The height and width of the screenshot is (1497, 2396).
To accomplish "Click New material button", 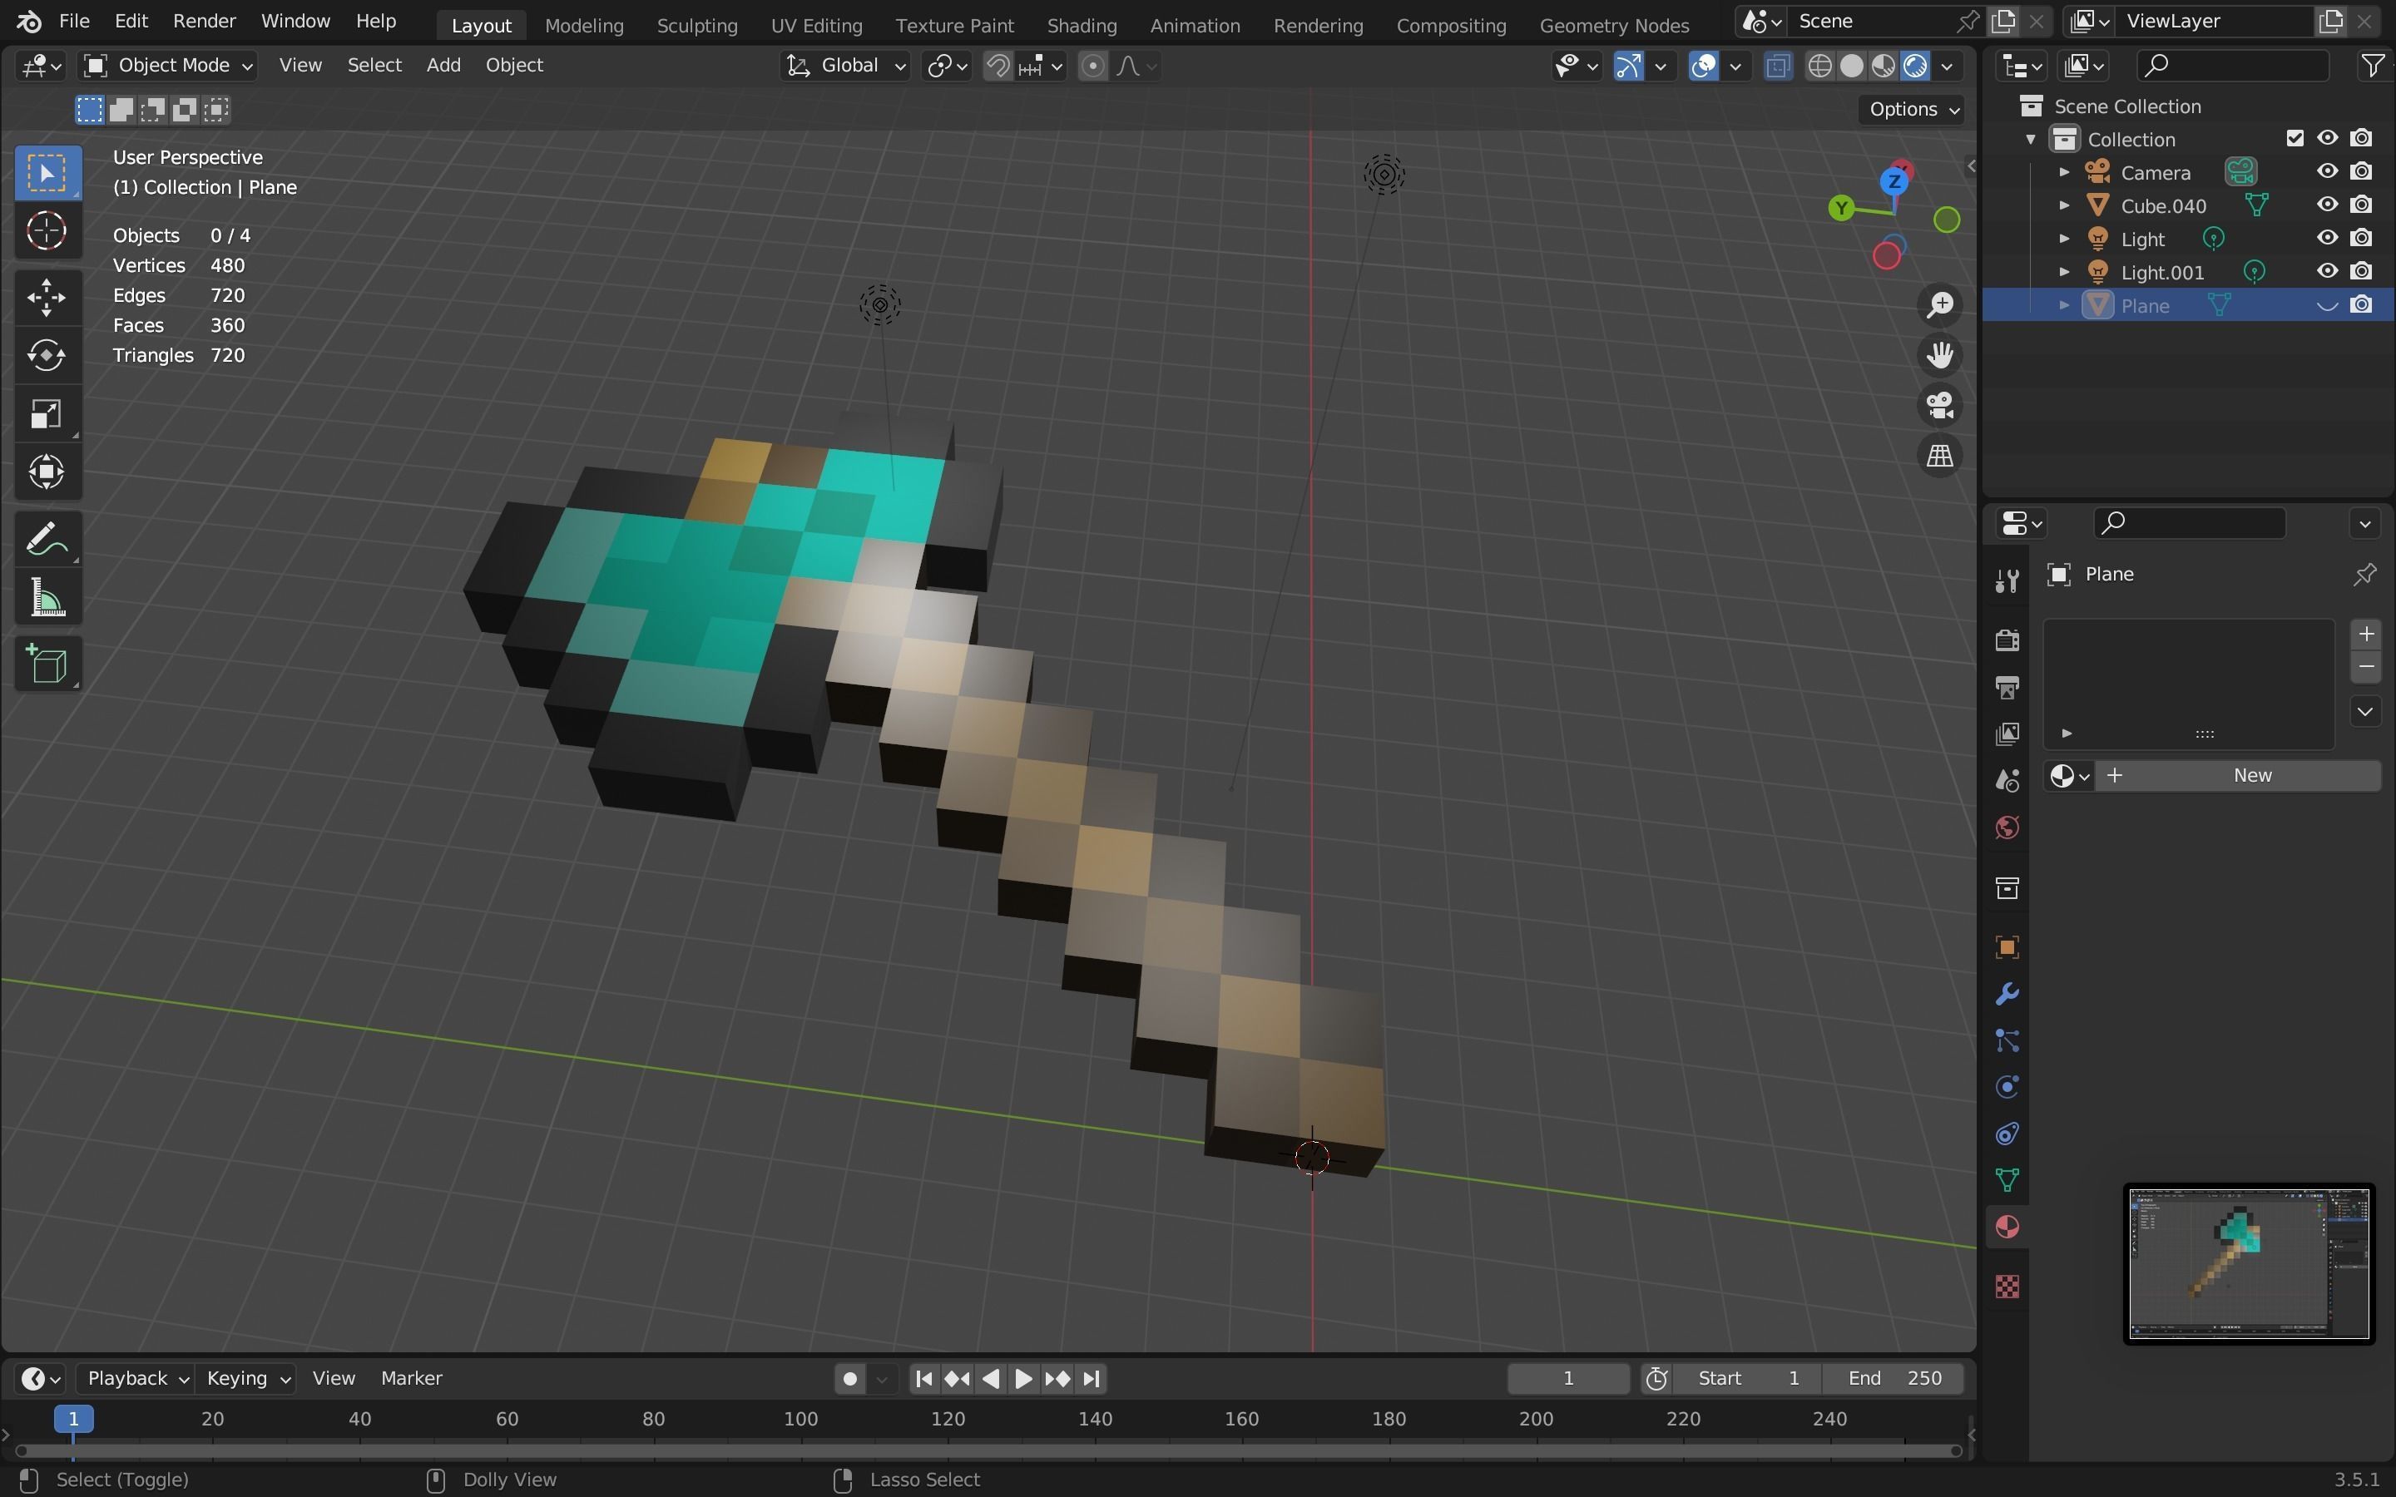I will point(2240,775).
